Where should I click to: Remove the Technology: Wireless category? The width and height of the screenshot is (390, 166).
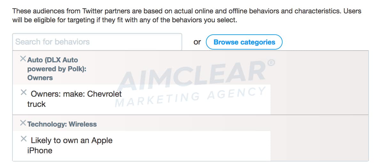23,123
